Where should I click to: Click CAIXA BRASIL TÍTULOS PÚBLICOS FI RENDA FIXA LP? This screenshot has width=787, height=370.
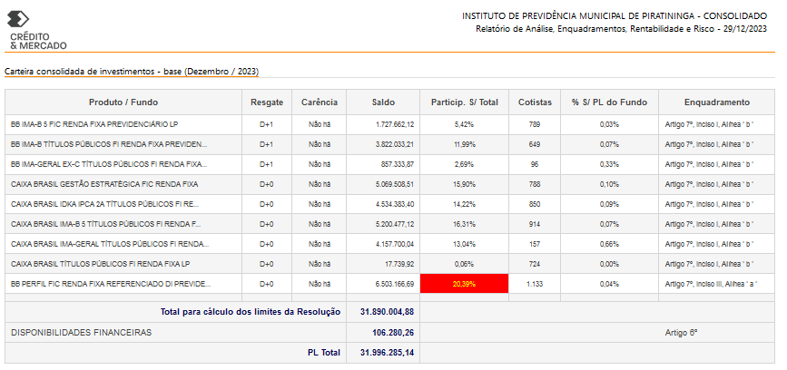pos(101,264)
